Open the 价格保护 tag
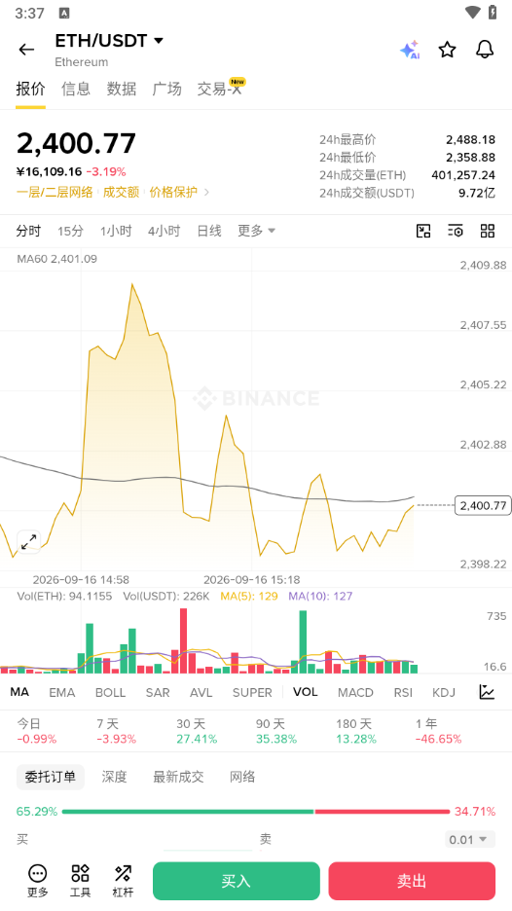512x911 pixels. 173,192
